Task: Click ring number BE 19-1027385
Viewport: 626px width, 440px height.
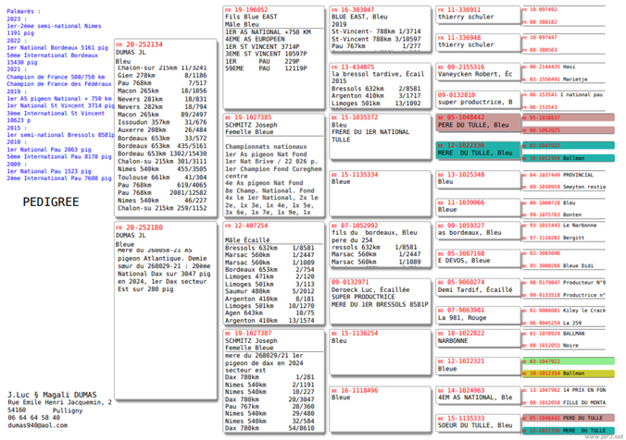Action: coord(248,117)
